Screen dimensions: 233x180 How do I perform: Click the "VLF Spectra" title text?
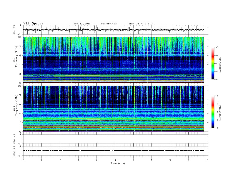[33, 23]
